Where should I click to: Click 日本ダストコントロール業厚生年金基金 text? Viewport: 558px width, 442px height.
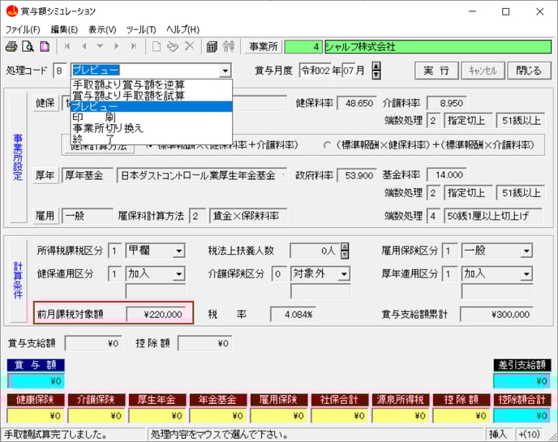(198, 175)
